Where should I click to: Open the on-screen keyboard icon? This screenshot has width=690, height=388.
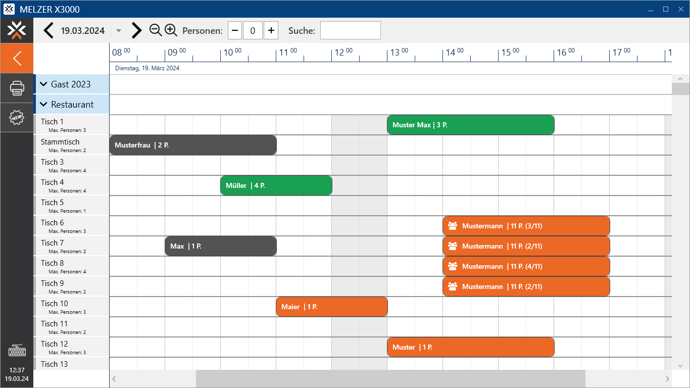[17, 351]
